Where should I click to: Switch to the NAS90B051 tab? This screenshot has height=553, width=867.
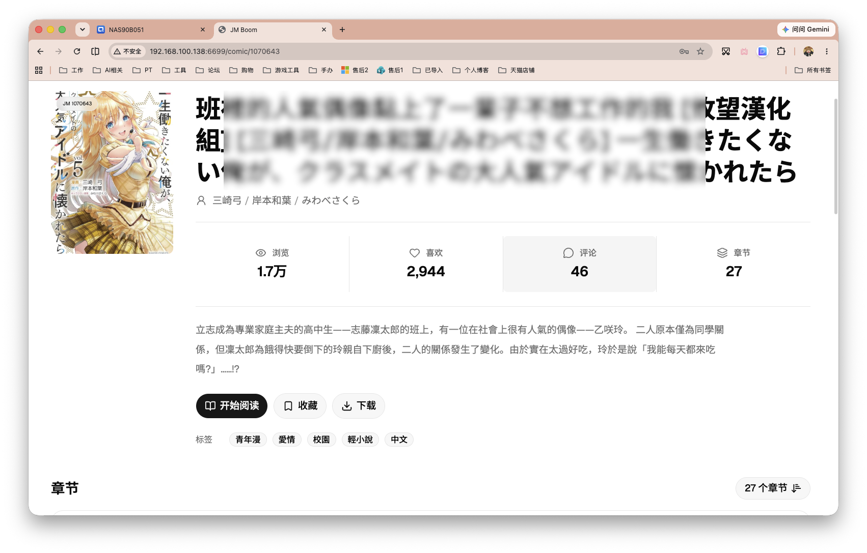point(151,30)
